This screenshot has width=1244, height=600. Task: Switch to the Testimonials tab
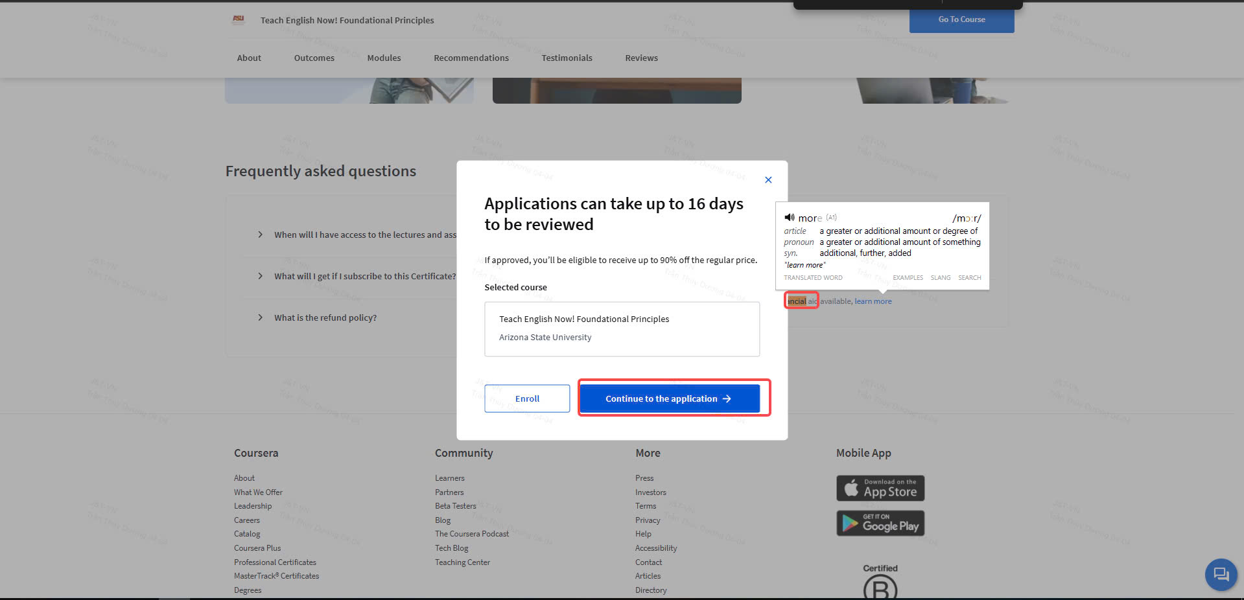click(567, 58)
